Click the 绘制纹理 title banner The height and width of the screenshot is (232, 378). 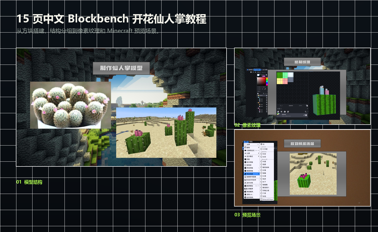302,62
